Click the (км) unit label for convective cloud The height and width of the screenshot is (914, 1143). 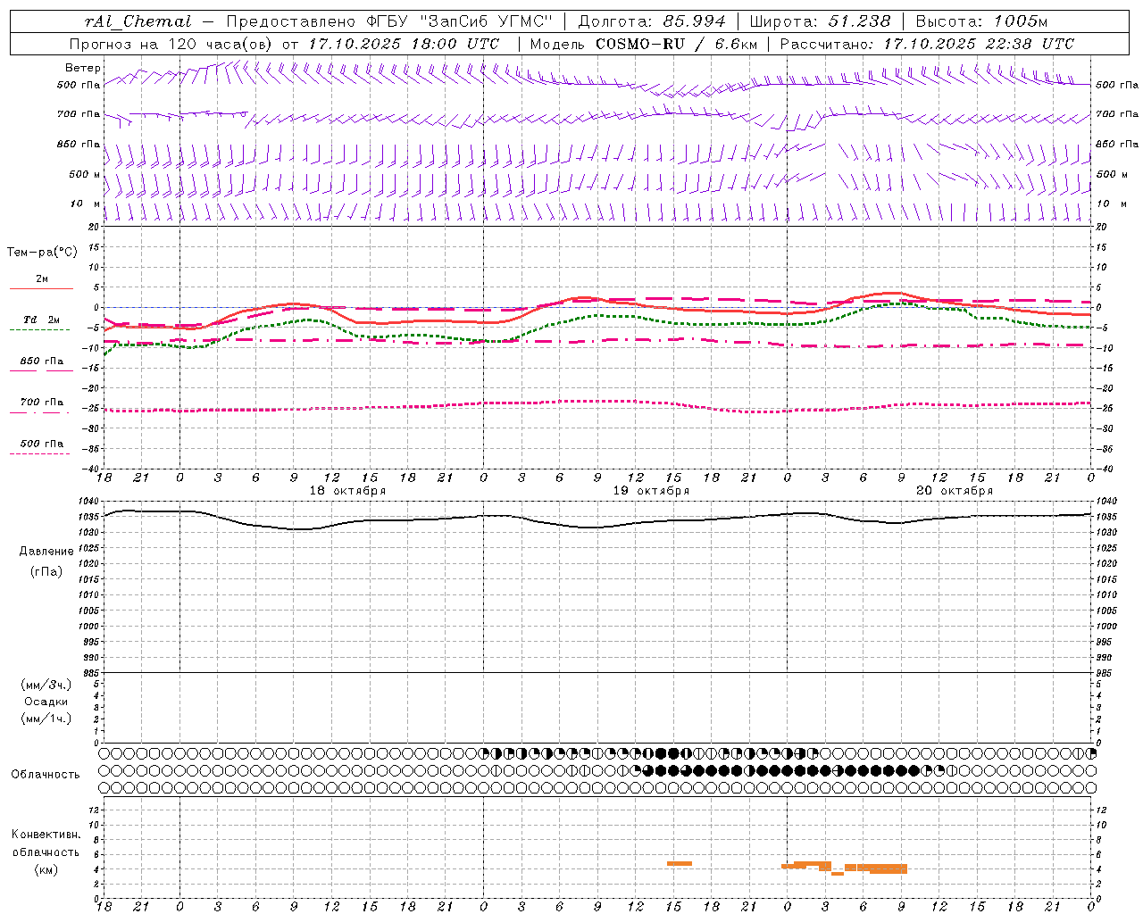click(x=46, y=869)
